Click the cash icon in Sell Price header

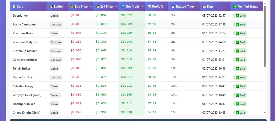pyautogui.click(x=98, y=7)
